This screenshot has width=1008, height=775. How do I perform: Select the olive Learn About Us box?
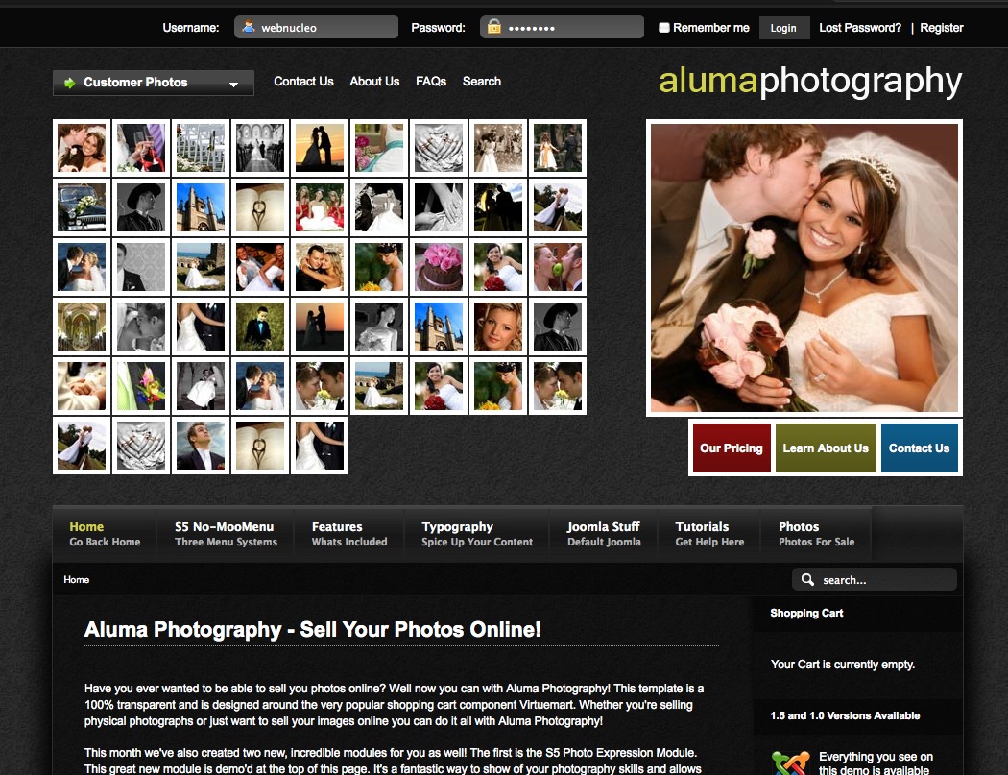tap(826, 448)
